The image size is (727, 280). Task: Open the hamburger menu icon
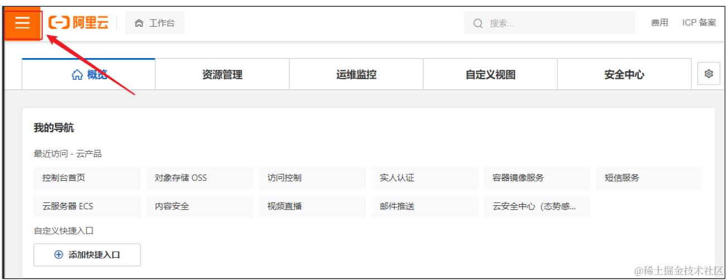(x=22, y=23)
